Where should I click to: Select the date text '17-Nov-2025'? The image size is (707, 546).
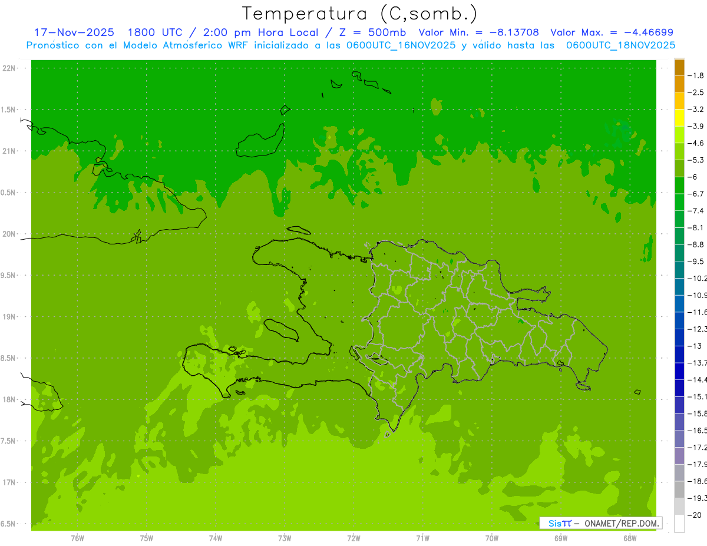click(x=74, y=32)
